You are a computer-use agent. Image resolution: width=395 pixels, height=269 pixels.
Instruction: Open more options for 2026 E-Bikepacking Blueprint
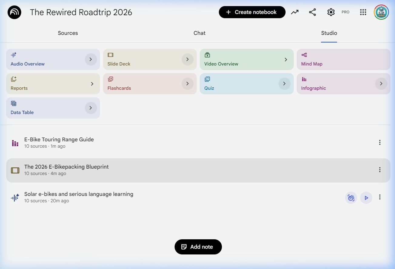380,170
